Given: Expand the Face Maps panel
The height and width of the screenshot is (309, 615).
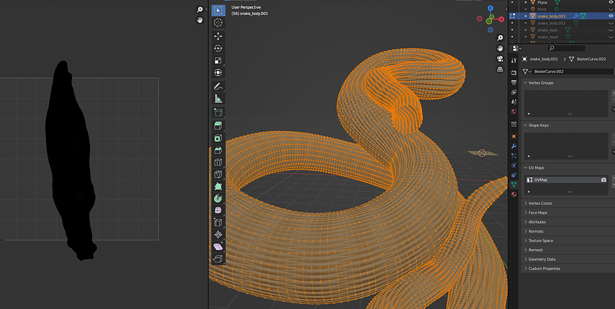Looking at the screenshot, I should [x=525, y=212].
